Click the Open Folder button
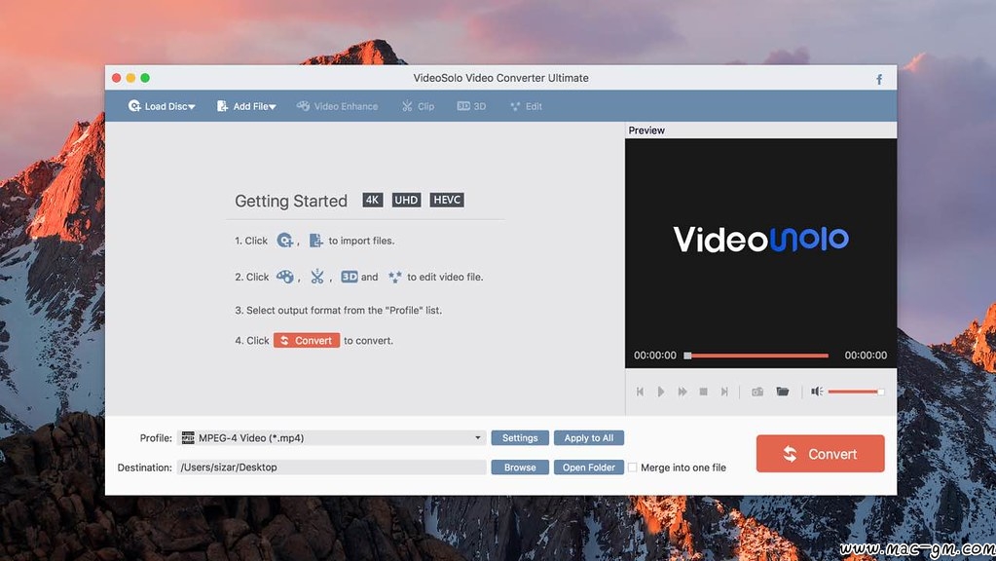 589,467
